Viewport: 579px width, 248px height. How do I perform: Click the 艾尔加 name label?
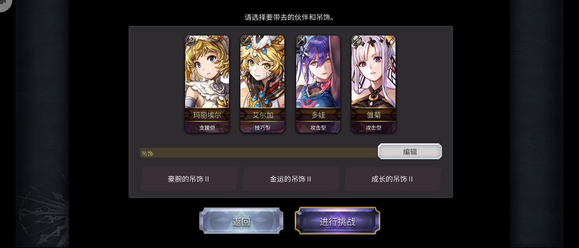click(262, 115)
